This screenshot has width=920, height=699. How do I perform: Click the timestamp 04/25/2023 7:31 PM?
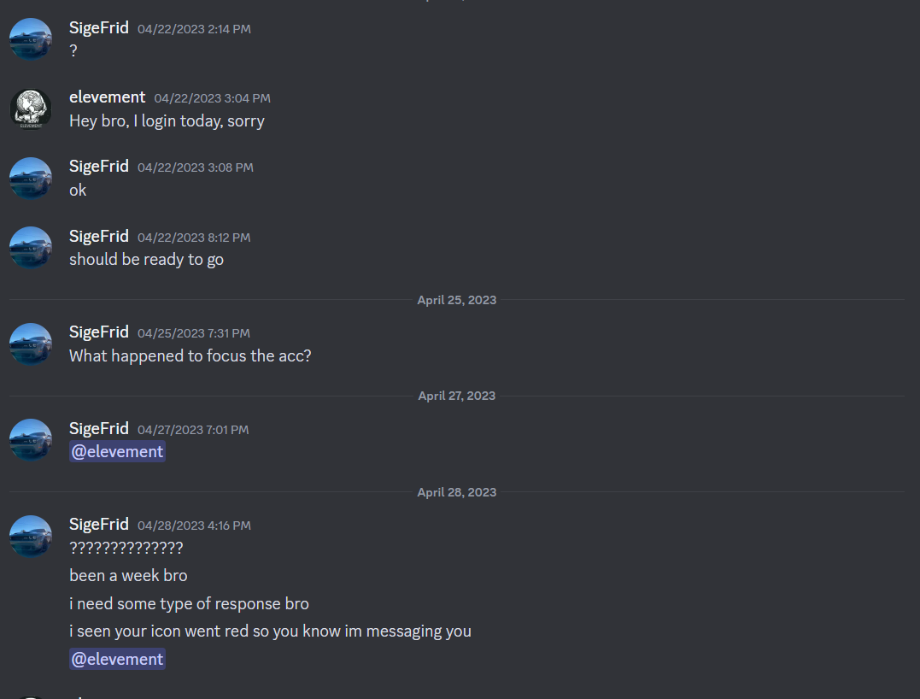click(x=194, y=333)
